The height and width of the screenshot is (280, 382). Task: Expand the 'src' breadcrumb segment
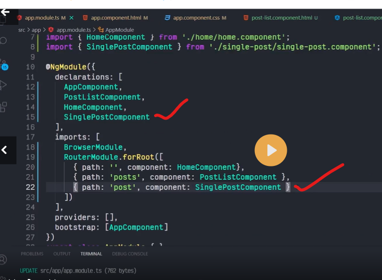[x=22, y=30]
